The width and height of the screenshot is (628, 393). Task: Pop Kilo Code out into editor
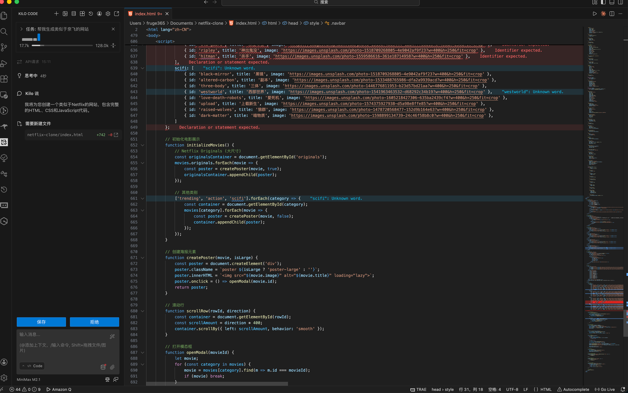116,14
